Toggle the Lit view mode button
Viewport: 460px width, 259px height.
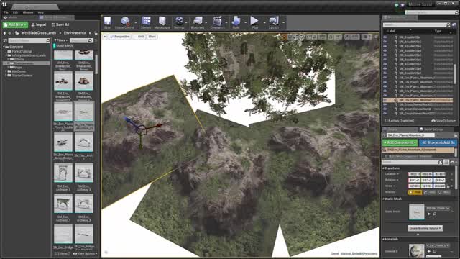[139, 37]
